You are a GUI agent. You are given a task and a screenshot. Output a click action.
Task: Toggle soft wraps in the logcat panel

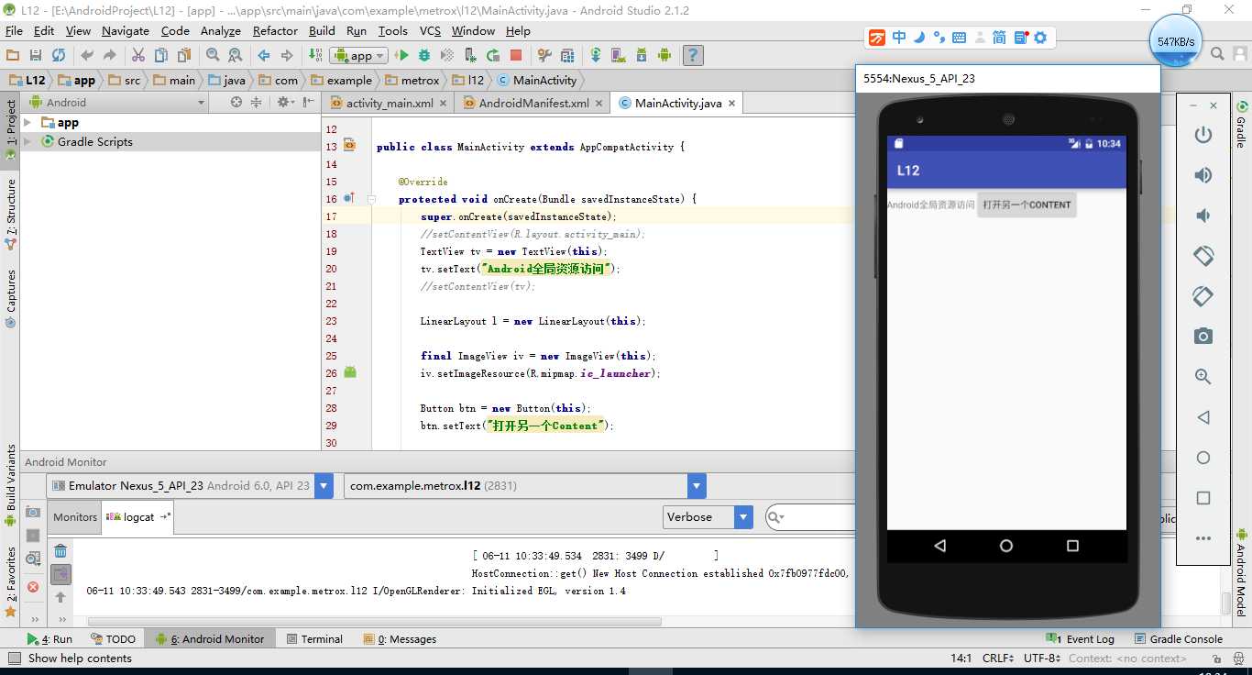[60, 575]
